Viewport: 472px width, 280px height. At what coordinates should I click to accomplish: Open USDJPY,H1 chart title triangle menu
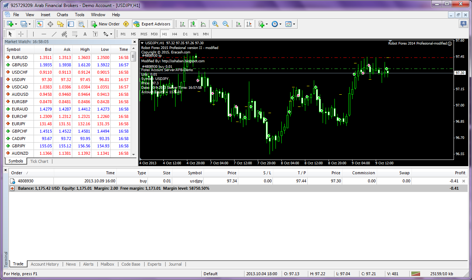click(143, 43)
